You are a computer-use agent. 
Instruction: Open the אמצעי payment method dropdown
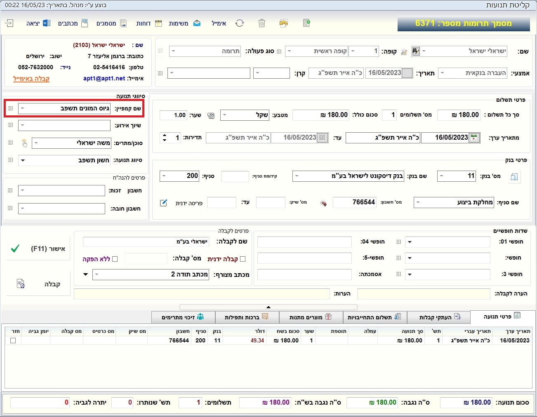(x=443, y=73)
